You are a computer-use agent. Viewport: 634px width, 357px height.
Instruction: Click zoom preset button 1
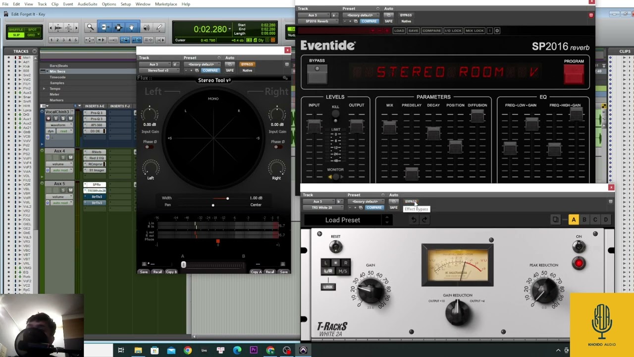pyautogui.click(x=52, y=40)
